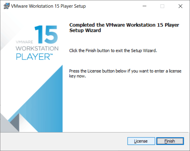Click the "Setup Wizard" heading second line
This screenshot has height=151, width=190.
pyautogui.click(x=85, y=31)
